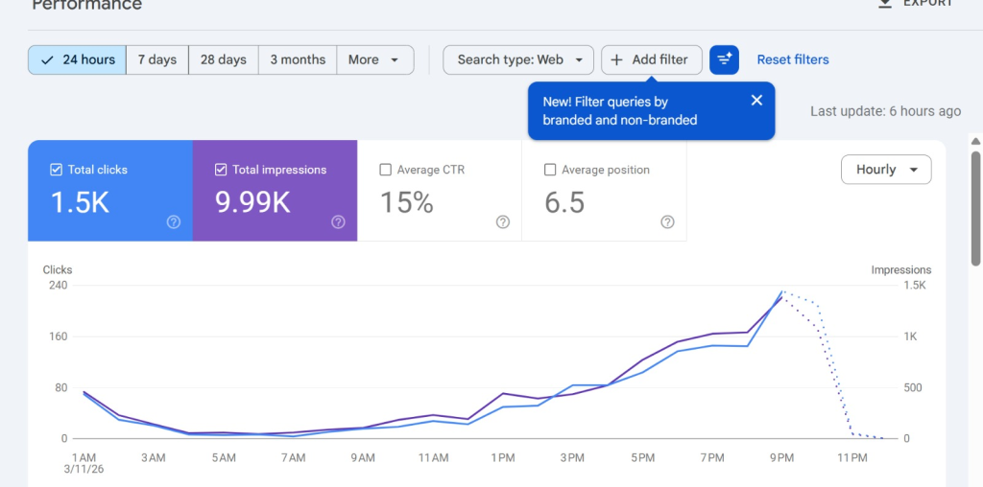The width and height of the screenshot is (983, 487).
Task: Click the vertical scrollbar thumb
Action: (x=975, y=206)
